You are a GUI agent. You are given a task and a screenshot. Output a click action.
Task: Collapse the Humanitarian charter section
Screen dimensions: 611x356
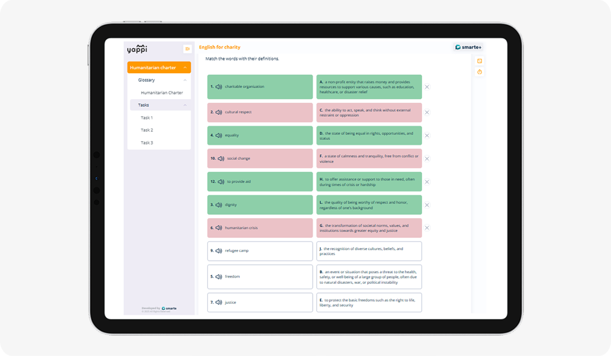pyautogui.click(x=185, y=68)
